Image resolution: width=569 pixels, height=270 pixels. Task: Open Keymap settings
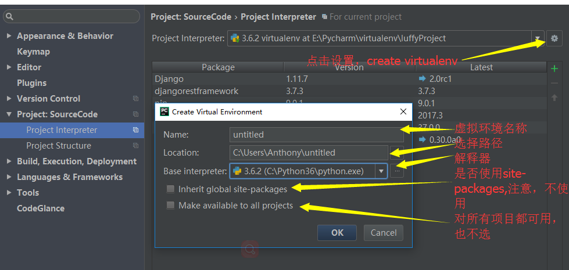click(33, 52)
